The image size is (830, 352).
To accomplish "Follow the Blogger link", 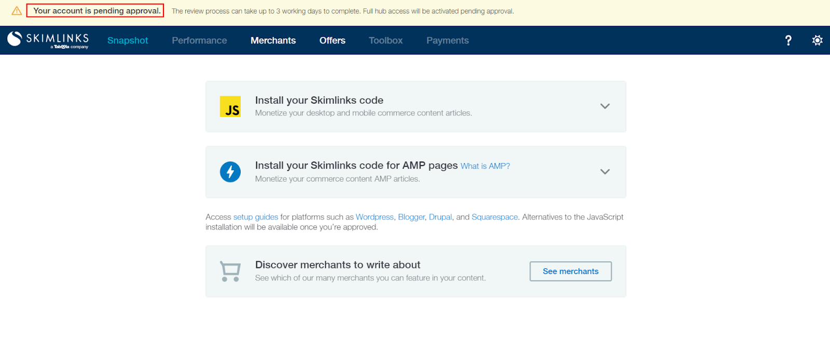I will (411, 217).
